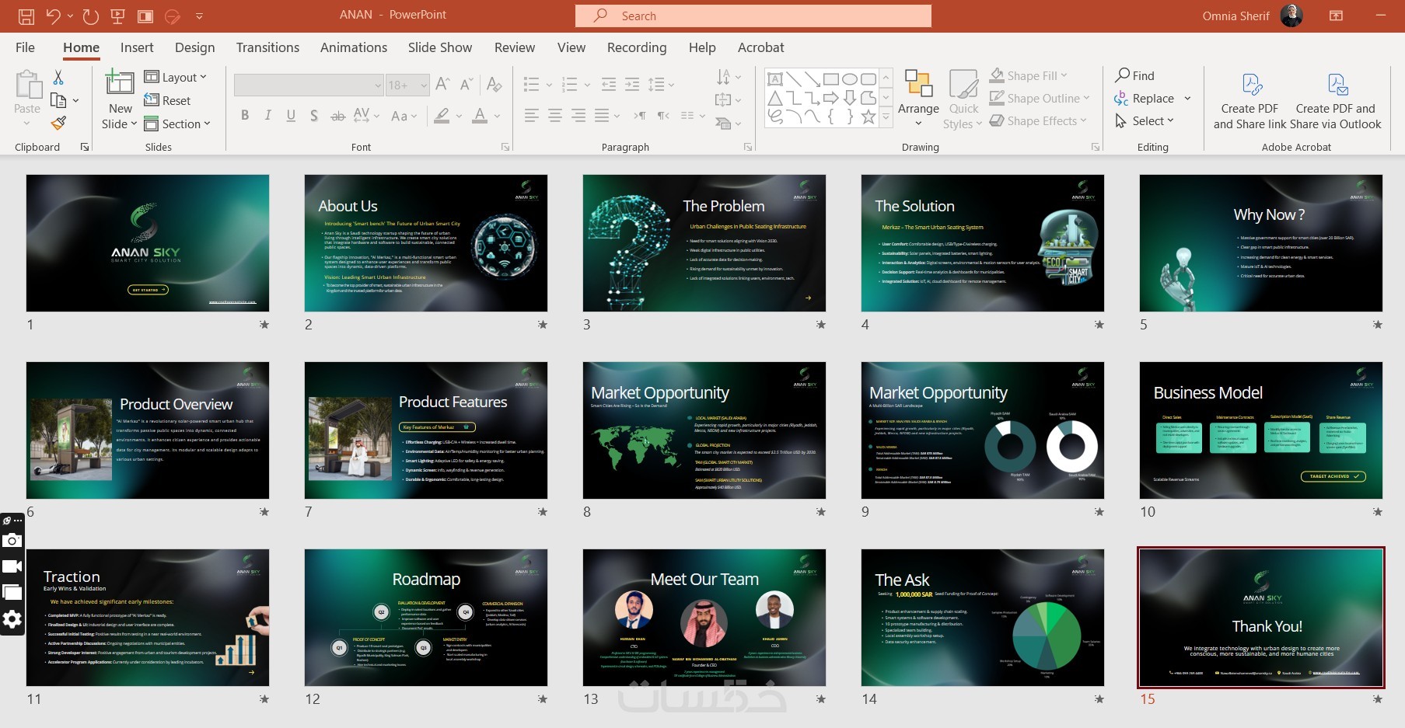This screenshot has width=1405, height=728.
Task: Switch to the Design tab
Action: point(194,47)
